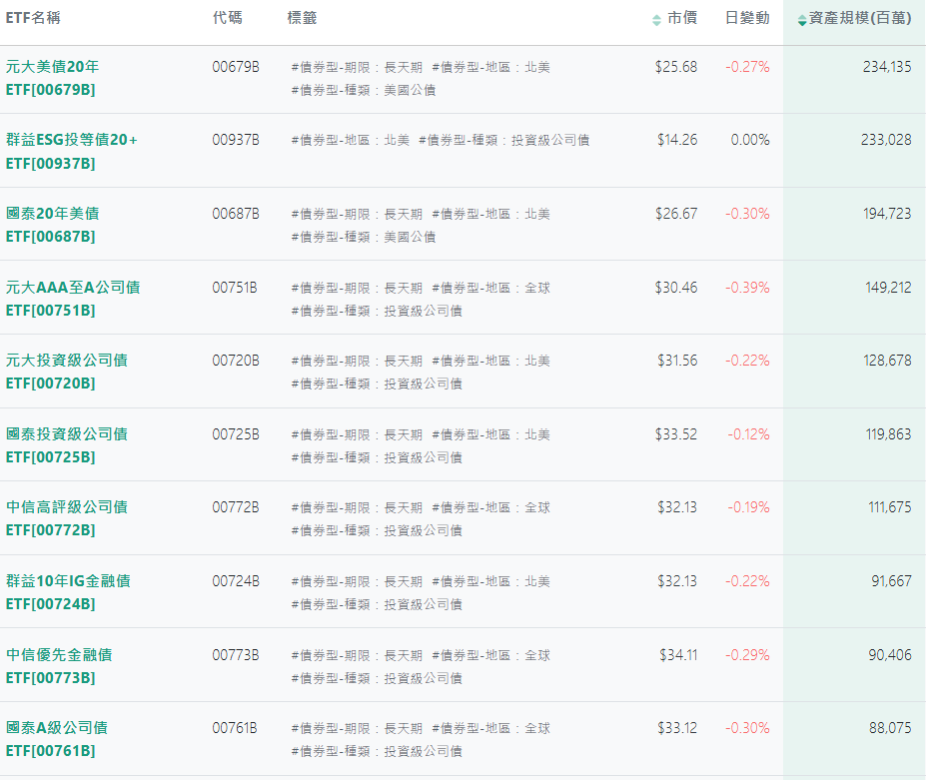Select code cell 00761B
This screenshot has height=780, width=926.
(x=235, y=728)
